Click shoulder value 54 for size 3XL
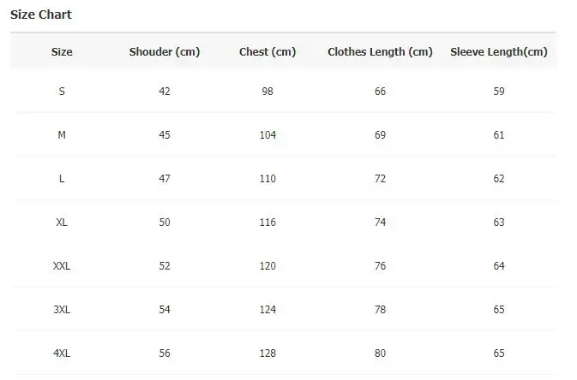Image resolution: width=577 pixels, height=380 pixels. [165, 310]
